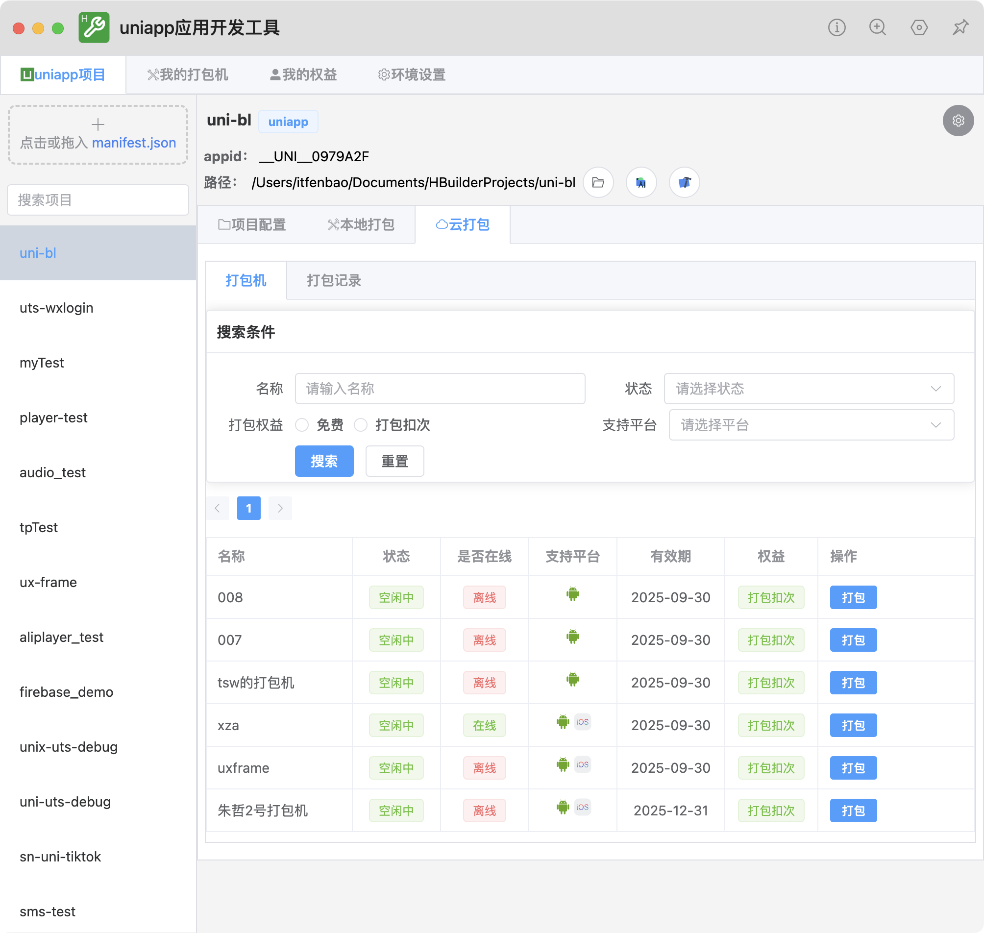Focus the 搜索项目 search field

(x=98, y=200)
